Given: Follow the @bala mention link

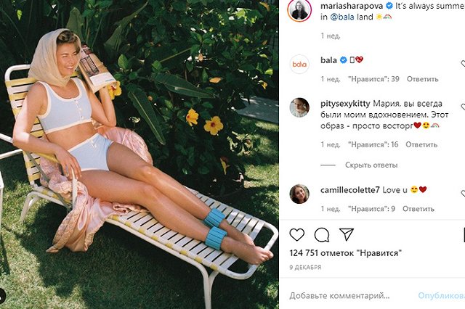Looking at the screenshot, I should pos(342,17).
